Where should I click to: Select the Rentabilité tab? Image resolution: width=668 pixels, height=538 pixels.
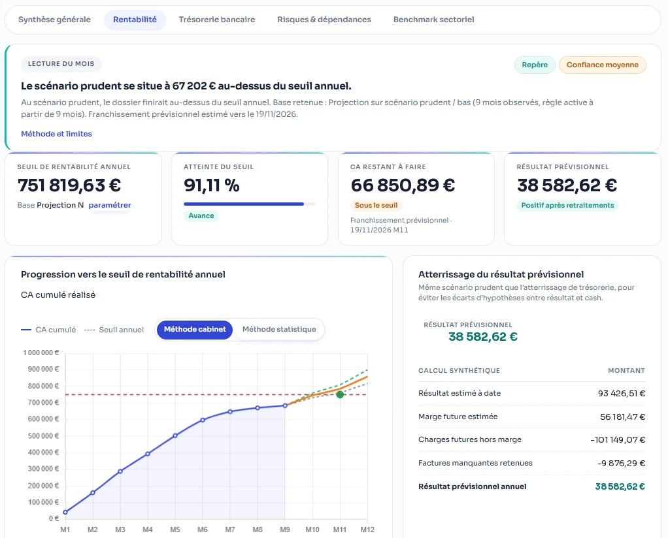pyautogui.click(x=135, y=20)
